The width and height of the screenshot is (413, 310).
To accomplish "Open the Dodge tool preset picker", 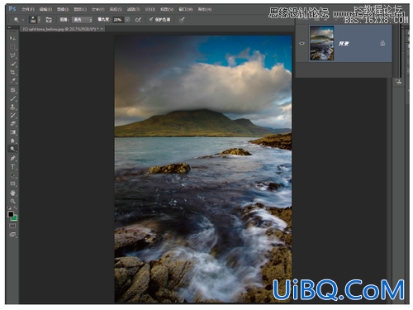I will point(18,20).
